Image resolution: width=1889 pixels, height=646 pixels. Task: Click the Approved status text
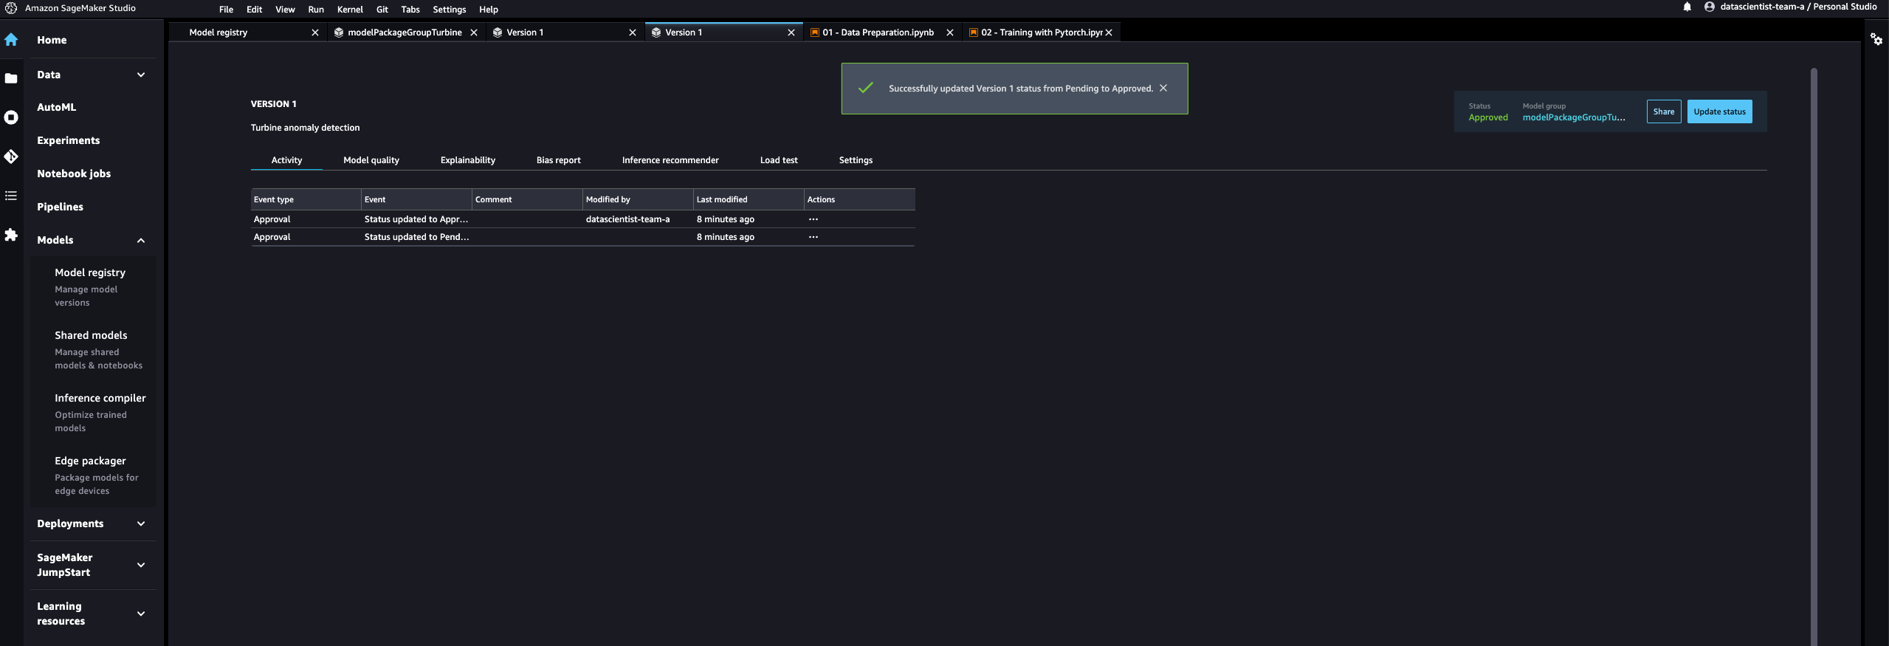1488,117
